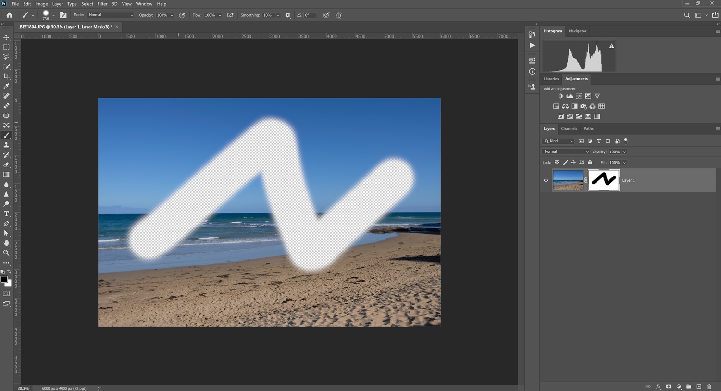Select the Clone Stamp tool
This screenshot has width=721, height=391.
(6, 145)
